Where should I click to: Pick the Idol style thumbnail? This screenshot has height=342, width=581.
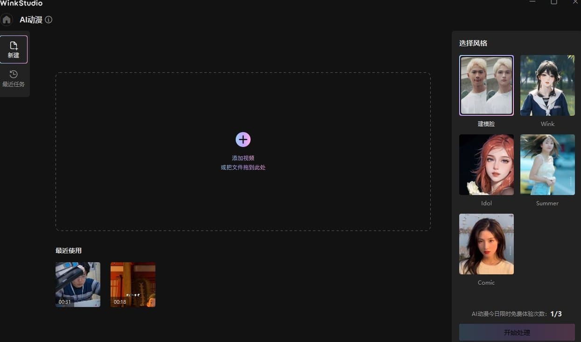click(x=486, y=165)
